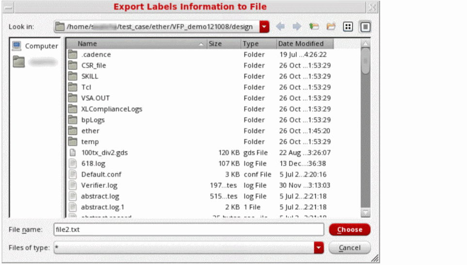Select the 100tx_div2.gds file

click(105, 153)
